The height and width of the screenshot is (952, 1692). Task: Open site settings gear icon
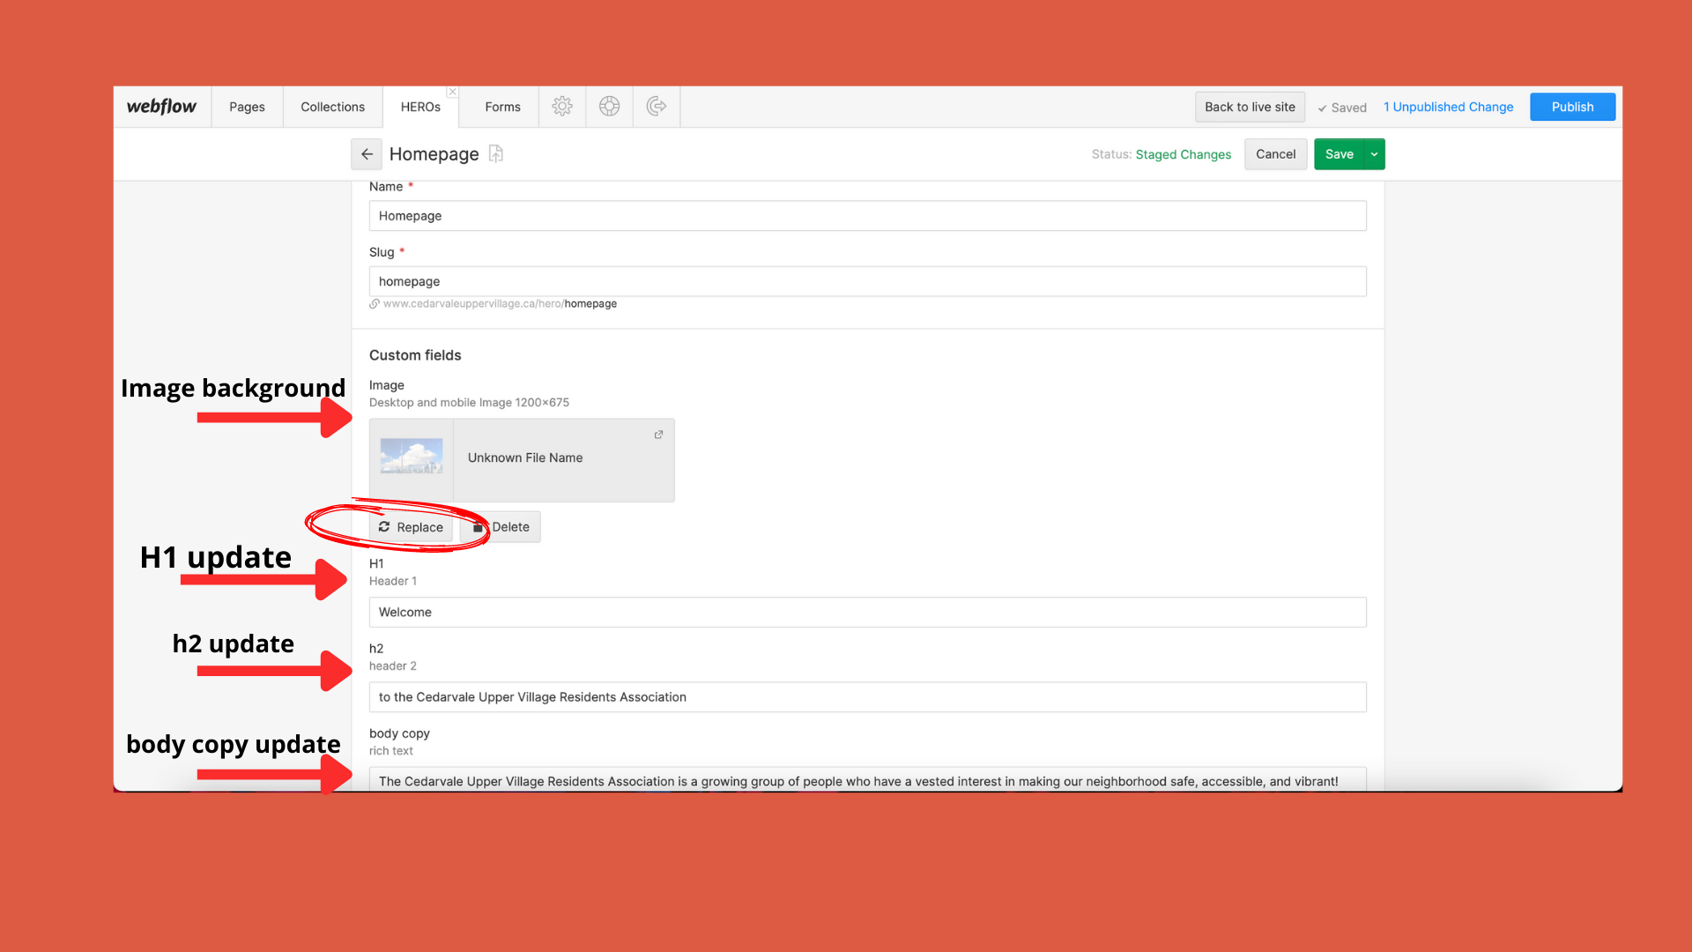pyautogui.click(x=562, y=107)
